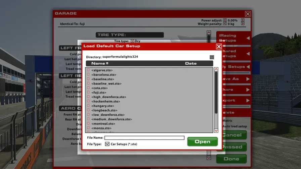Decrease Power adjust with left arrow
301x169 pixels.
tap(225, 20)
